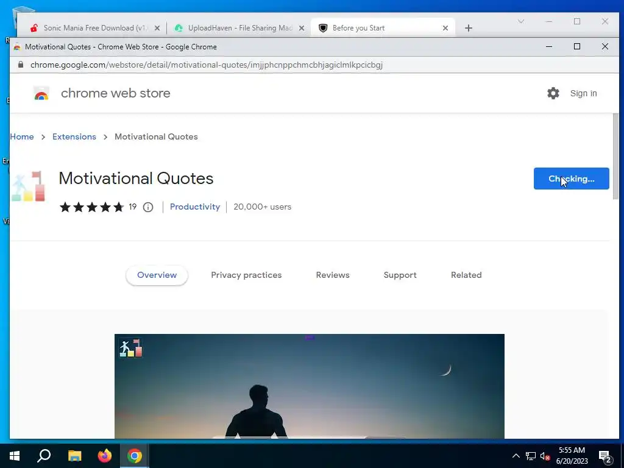Viewport: 624px width, 468px height.
Task: Open the Privacy practices tab
Action: [x=246, y=275]
